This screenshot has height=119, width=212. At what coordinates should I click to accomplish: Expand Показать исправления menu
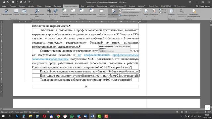pos(130,13)
